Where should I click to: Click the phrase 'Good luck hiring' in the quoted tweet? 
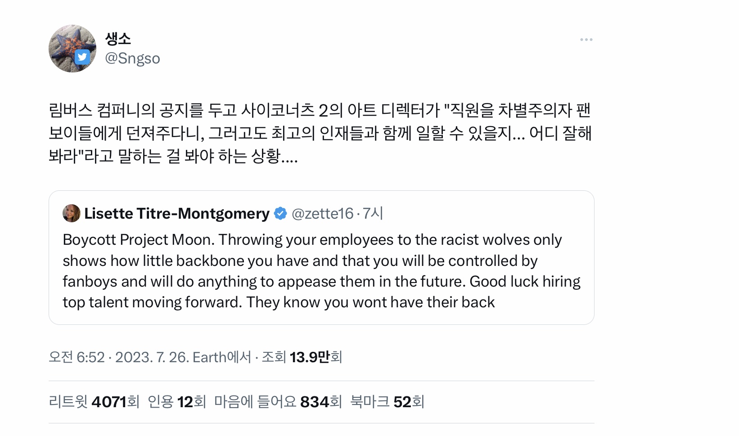pyautogui.click(x=525, y=282)
